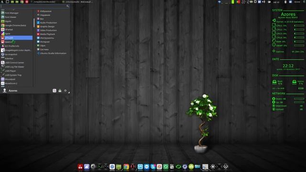Viewport: 306px width, 172px height.
Task: Open the blue gear settings dock icon
Action: 185,167
